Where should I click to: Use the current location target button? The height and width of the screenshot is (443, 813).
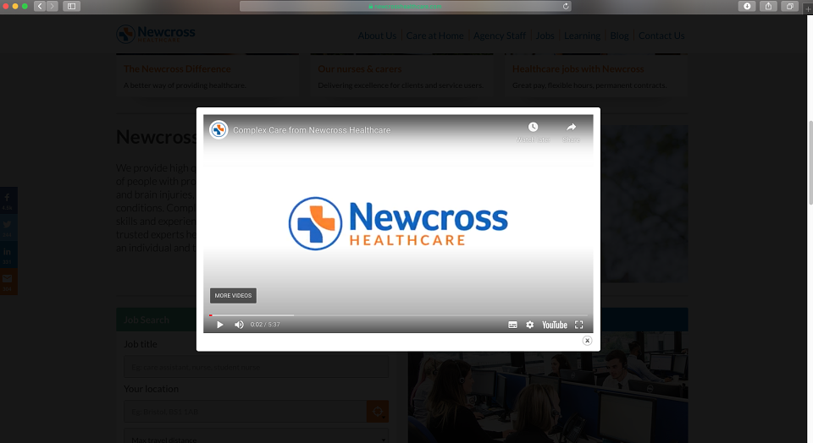[x=378, y=412]
